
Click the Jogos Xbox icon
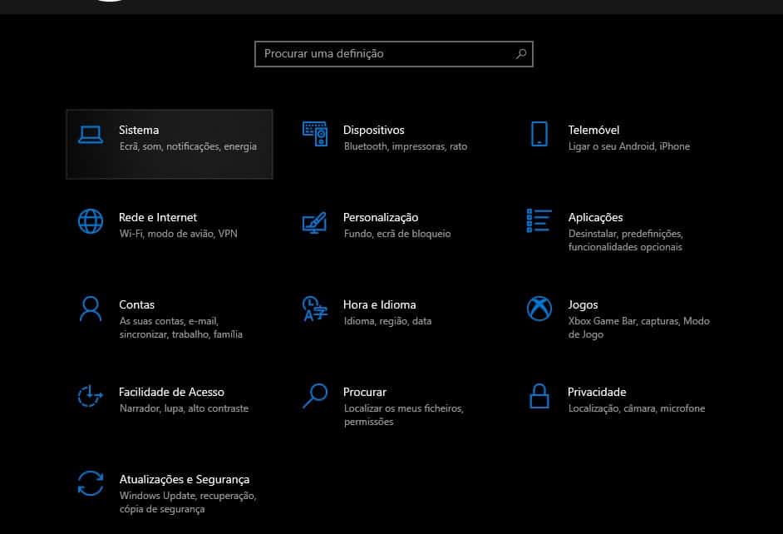539,309
